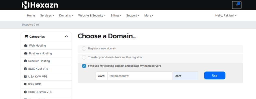Click the Windows icon beside BDIX RDP
The width and height of the screenshot is (256, 99).
coord(25,84)
